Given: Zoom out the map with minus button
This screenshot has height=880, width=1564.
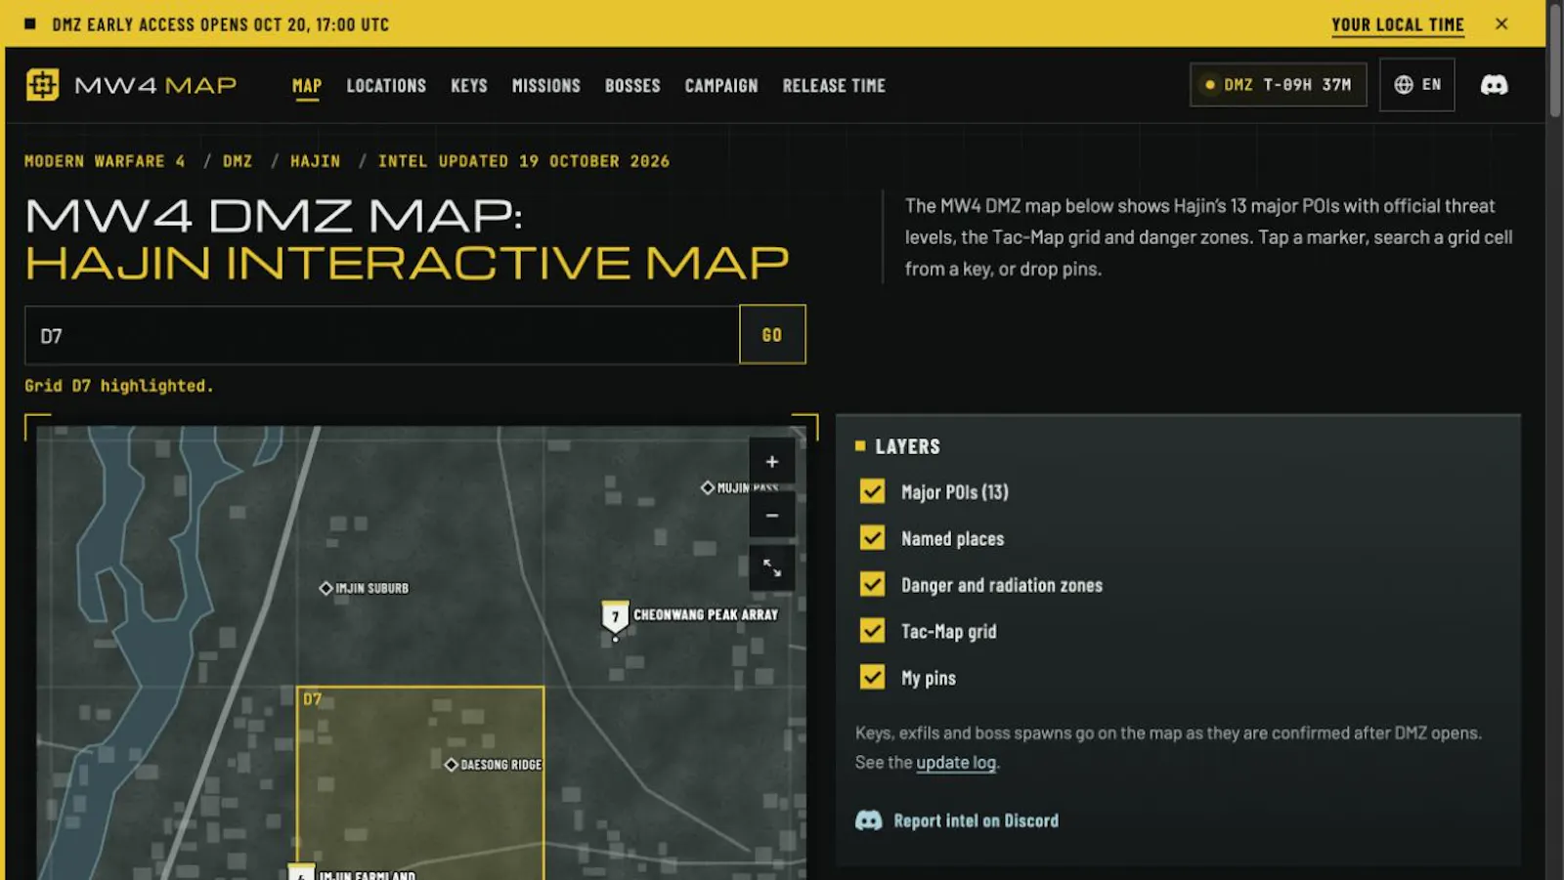Looking at the screenshot, I should coord(771,515).
